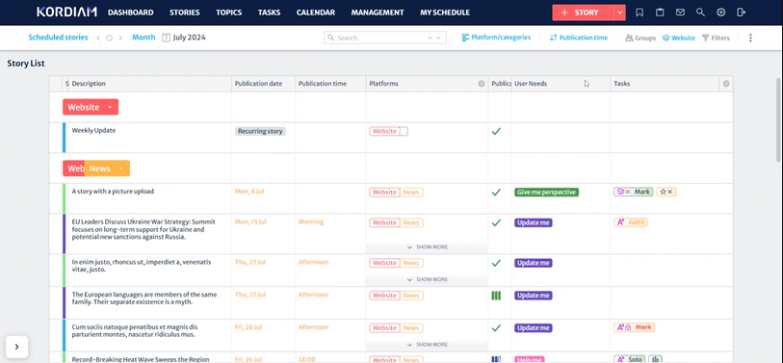Toggle Publication time sorting
783x363 pixels.
click(579, 38)
